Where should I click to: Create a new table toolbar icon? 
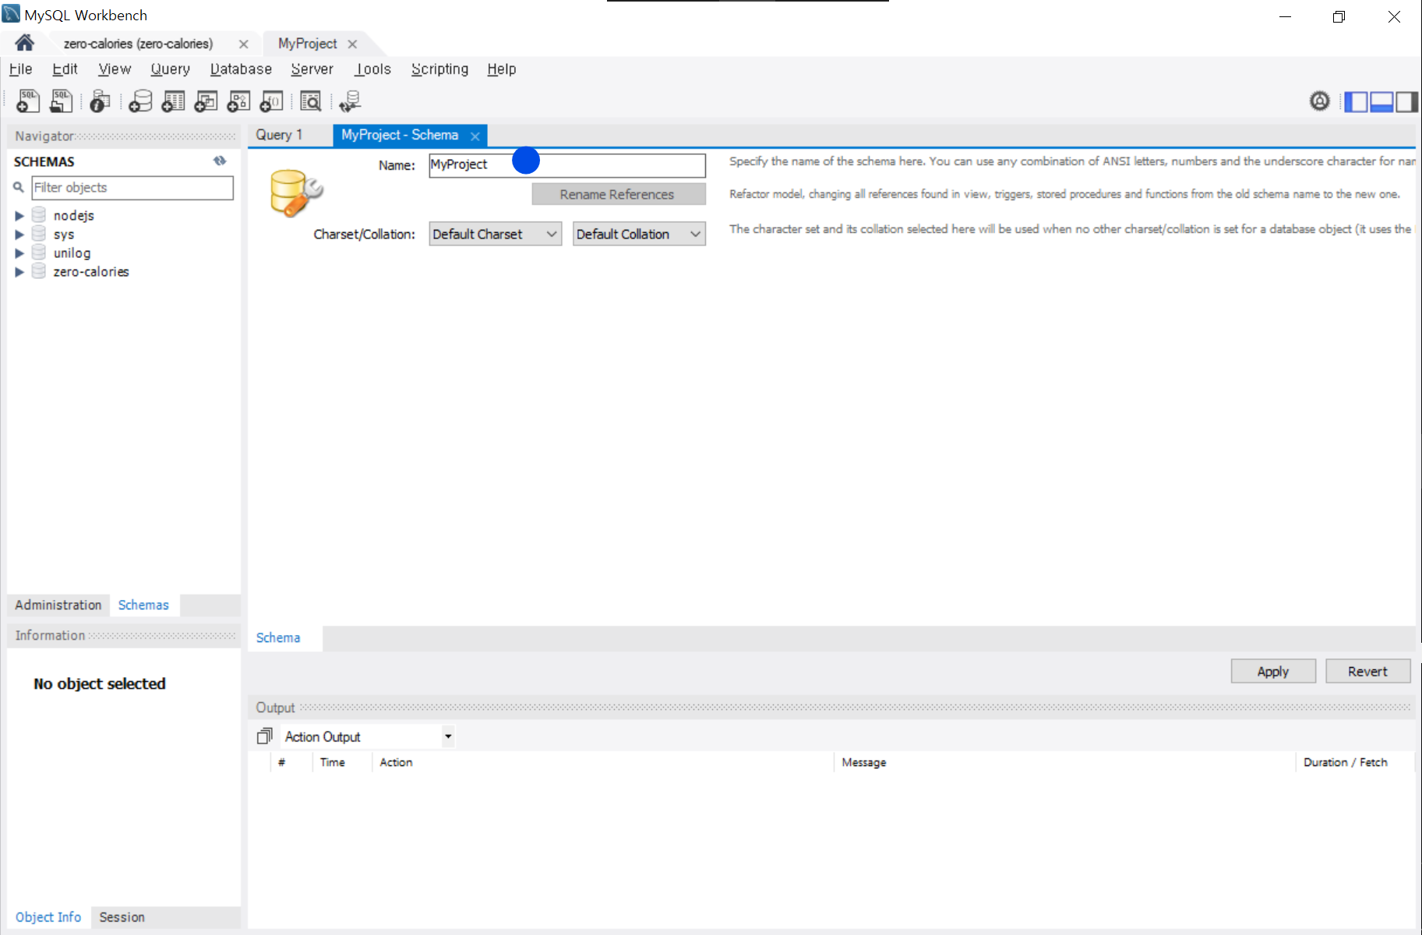[x=173, y=101]
